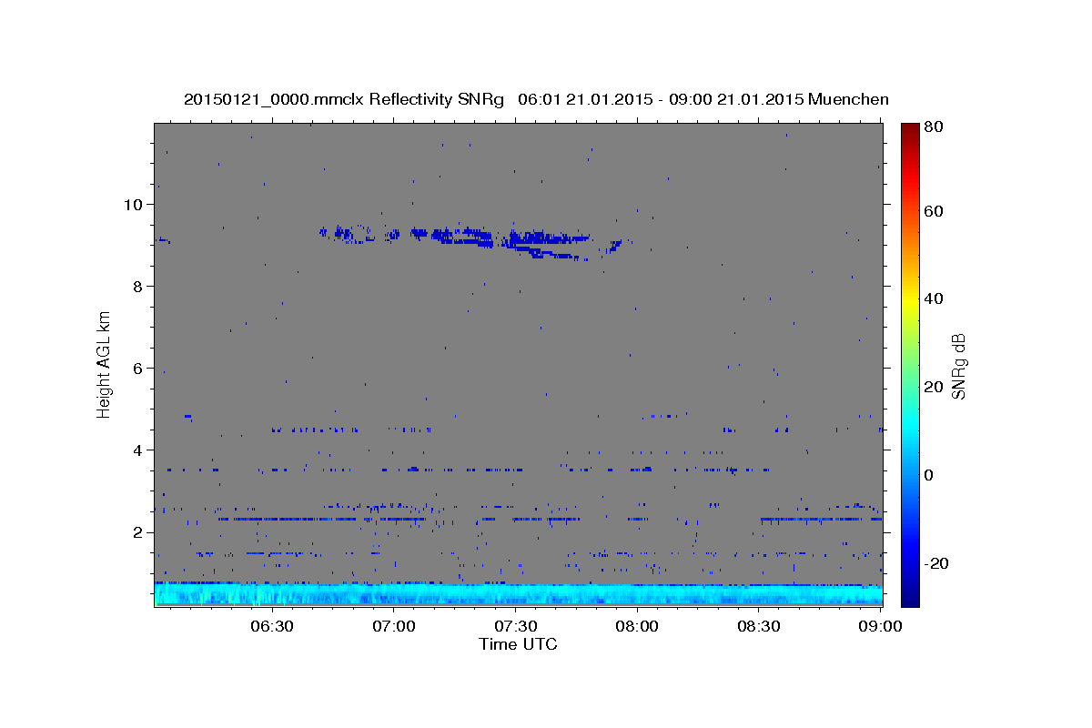The image size is (1092, 728).
Task: Click the colorbar value 80
Action: [935, 127]
